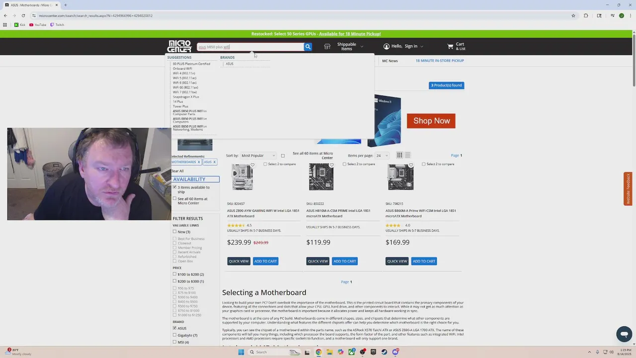This screenshot has width=636, height=358.
Task: Favorite the ASUS H810M-A-CSM heart icon
Action: click(x=331, y=165)
